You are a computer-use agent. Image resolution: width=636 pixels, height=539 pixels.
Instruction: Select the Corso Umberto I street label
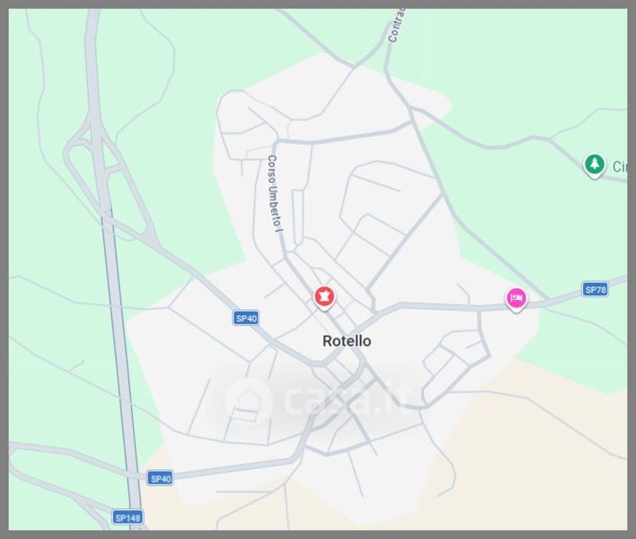click(275, 193)
